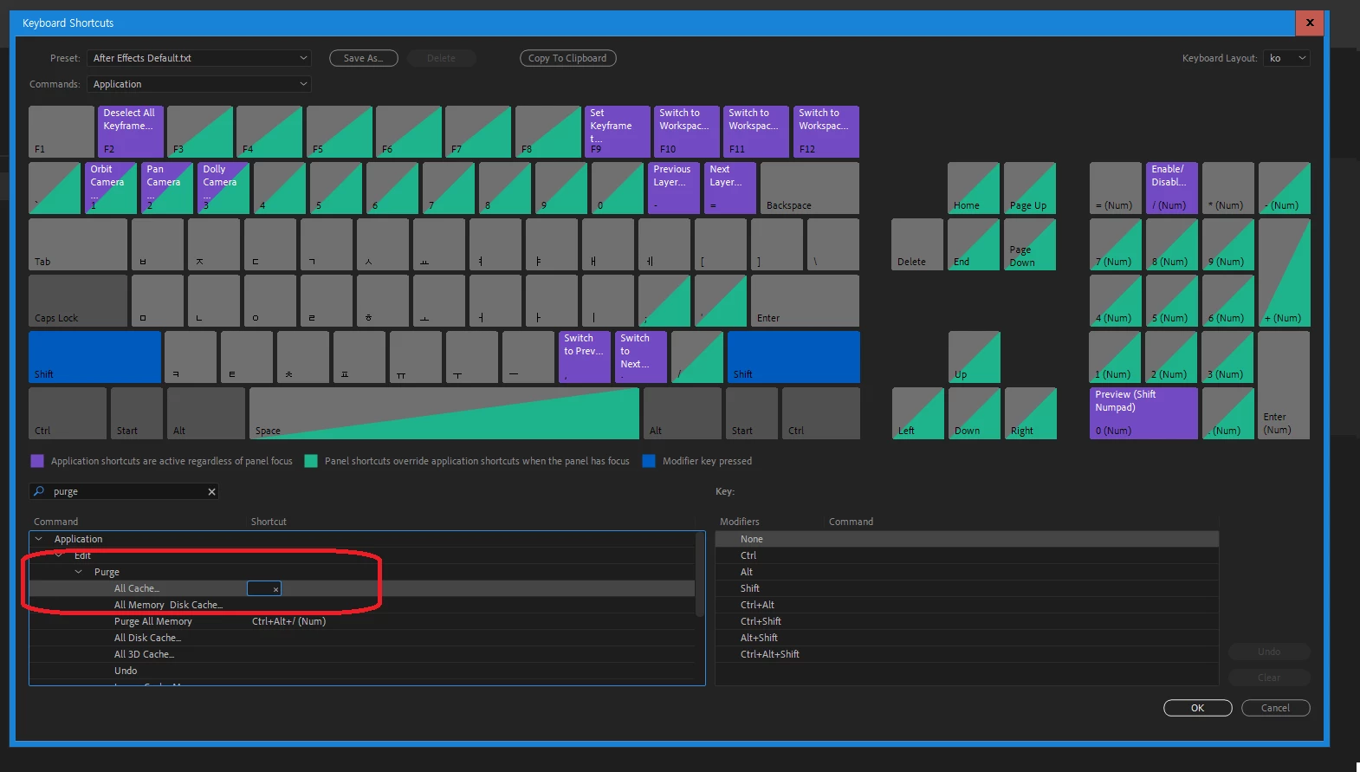Viewport: 1360px width, 772px height.
Task: Collapse the Application tree node
Action: click(39, 539)
